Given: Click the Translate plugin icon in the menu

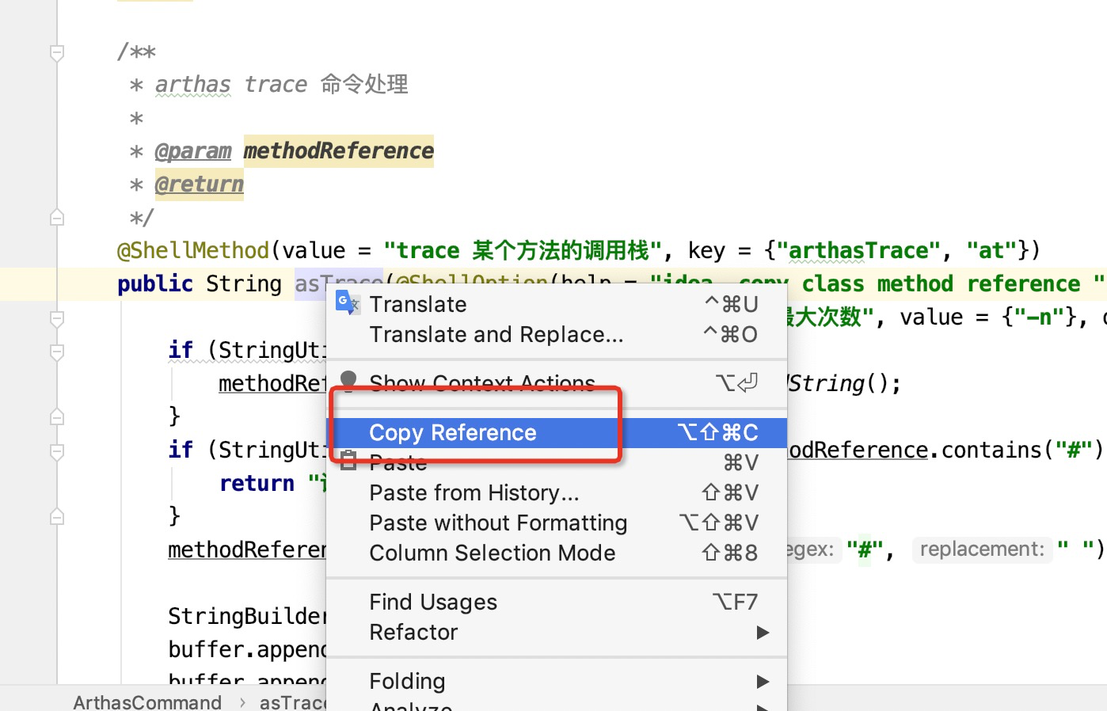Looking at the screenshot, I should pos(347,303).
